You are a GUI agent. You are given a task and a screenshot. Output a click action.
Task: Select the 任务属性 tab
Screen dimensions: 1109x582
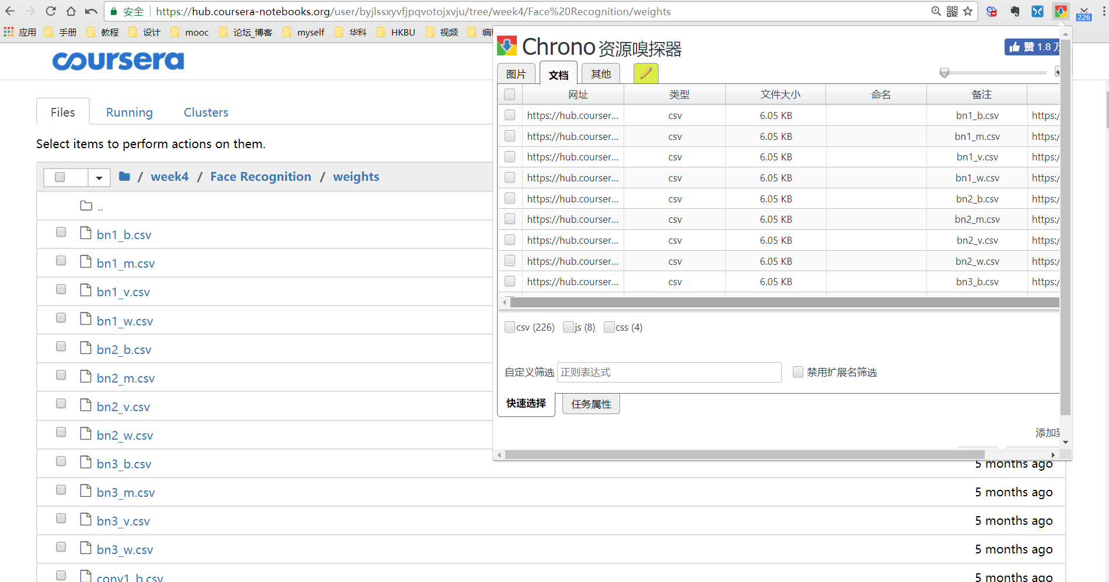click(591, 404)
